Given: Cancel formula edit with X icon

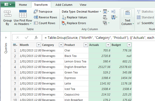Looking at the screenshot, I should (x=18, y=38).
